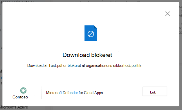The height and width of the screenshot is (110, 182).
Task: Close the dialog with the X icon
Action: coord(167,14)
